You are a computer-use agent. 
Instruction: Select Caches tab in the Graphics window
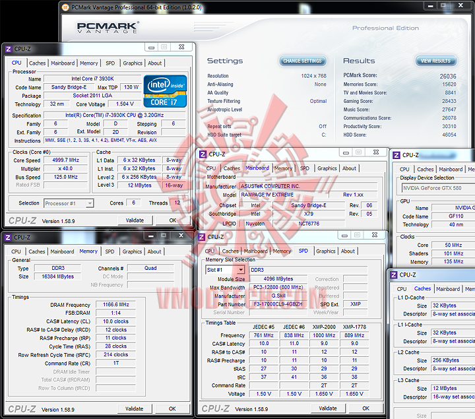426,170
